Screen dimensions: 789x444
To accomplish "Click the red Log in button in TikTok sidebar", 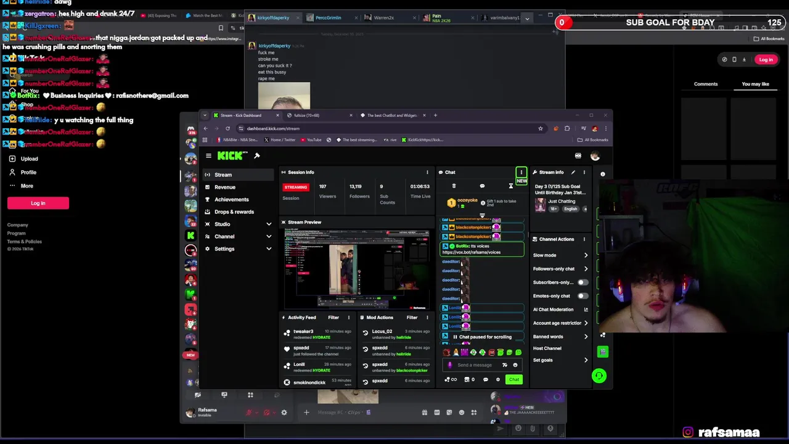I will pyautogui.click(x=38, y=203).
